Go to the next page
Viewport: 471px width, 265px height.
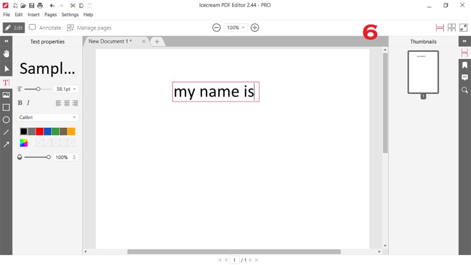pos(251,260)
